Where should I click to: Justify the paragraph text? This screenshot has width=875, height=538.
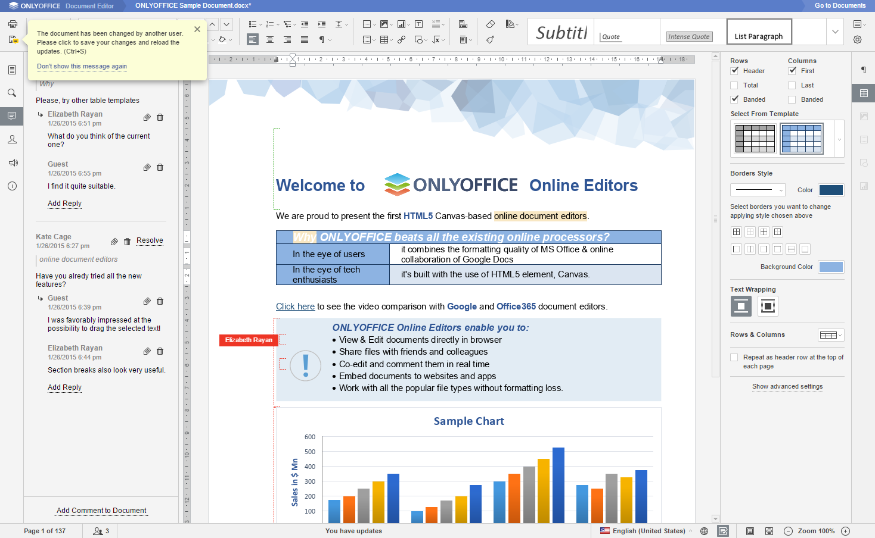coord(305,40)
